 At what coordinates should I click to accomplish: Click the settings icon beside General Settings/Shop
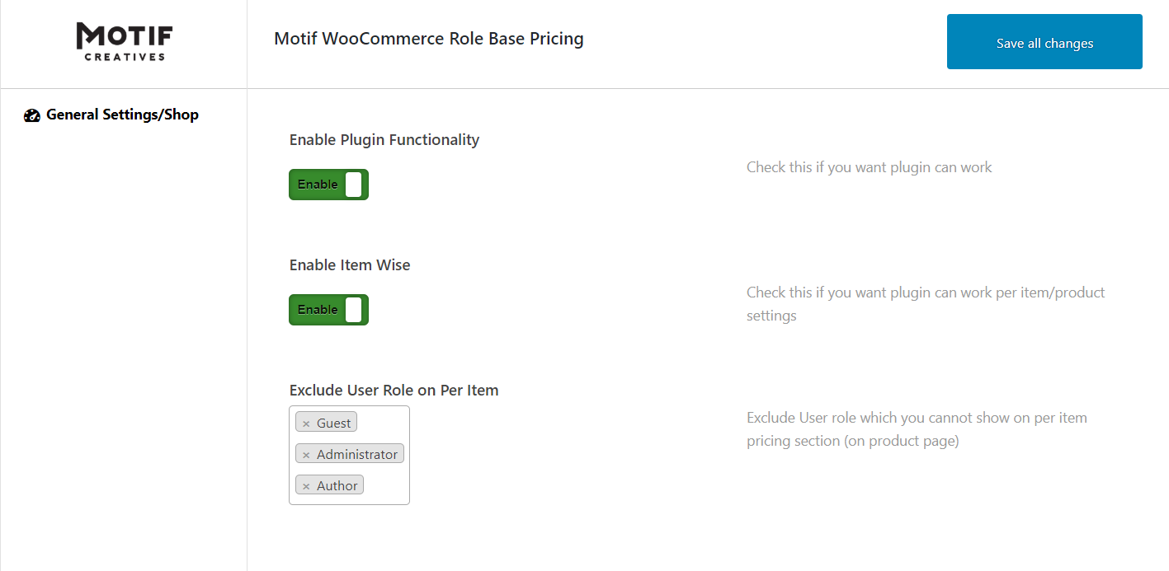click(31, 115)
